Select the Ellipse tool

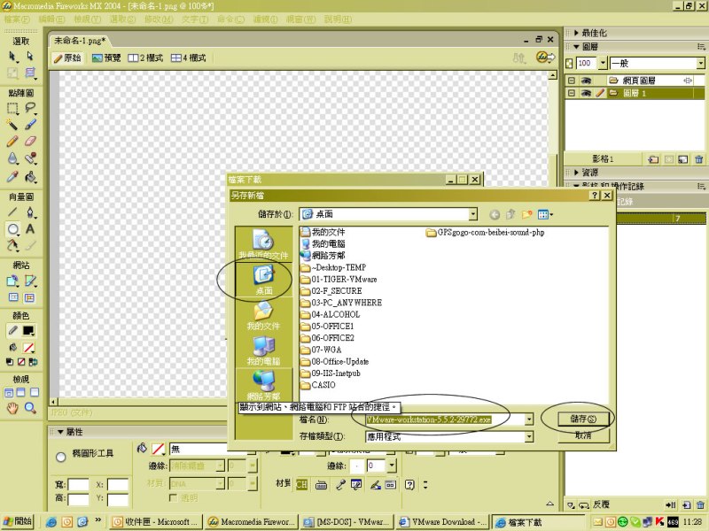tap(12, 229)
